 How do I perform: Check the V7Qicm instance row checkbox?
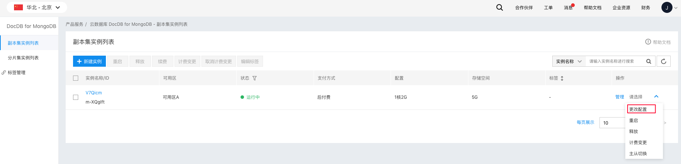(x=76, y=97)
